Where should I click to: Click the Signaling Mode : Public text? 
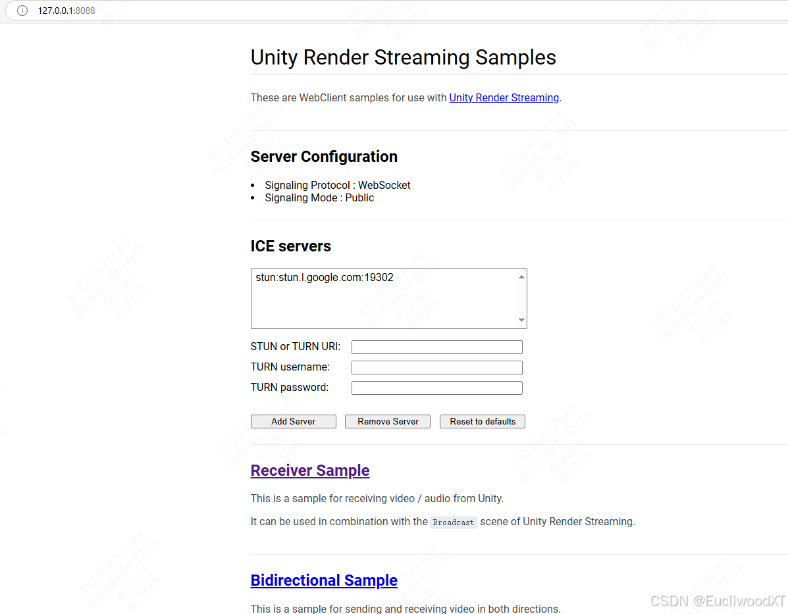pos(319,198)
